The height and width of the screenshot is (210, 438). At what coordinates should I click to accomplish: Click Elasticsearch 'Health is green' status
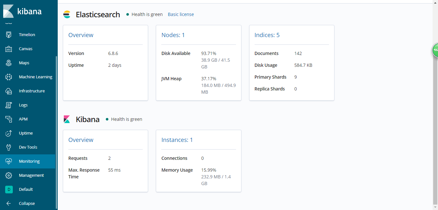144,14
